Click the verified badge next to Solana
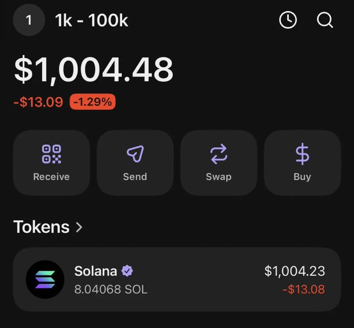The height and width of the screenshot is (328, 354). 127,271
